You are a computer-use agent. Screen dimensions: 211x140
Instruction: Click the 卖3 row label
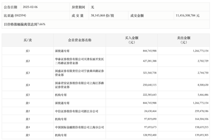[x=28, y=119]
